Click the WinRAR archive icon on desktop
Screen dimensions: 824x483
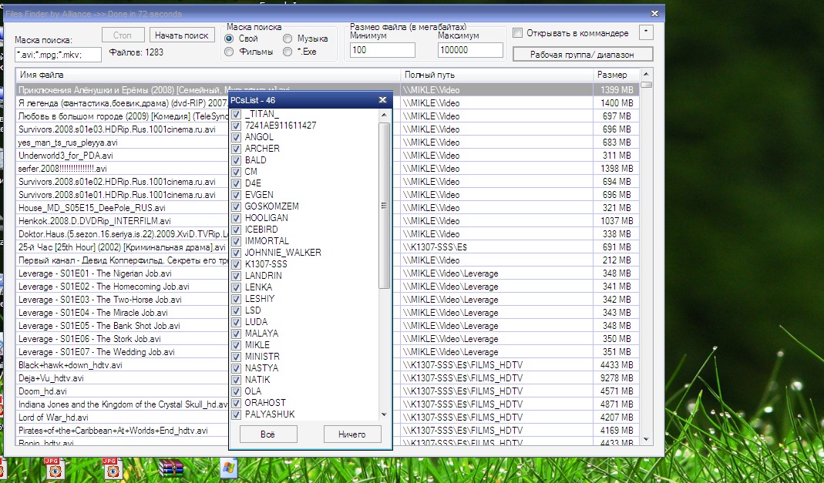(x=170, y=468)
